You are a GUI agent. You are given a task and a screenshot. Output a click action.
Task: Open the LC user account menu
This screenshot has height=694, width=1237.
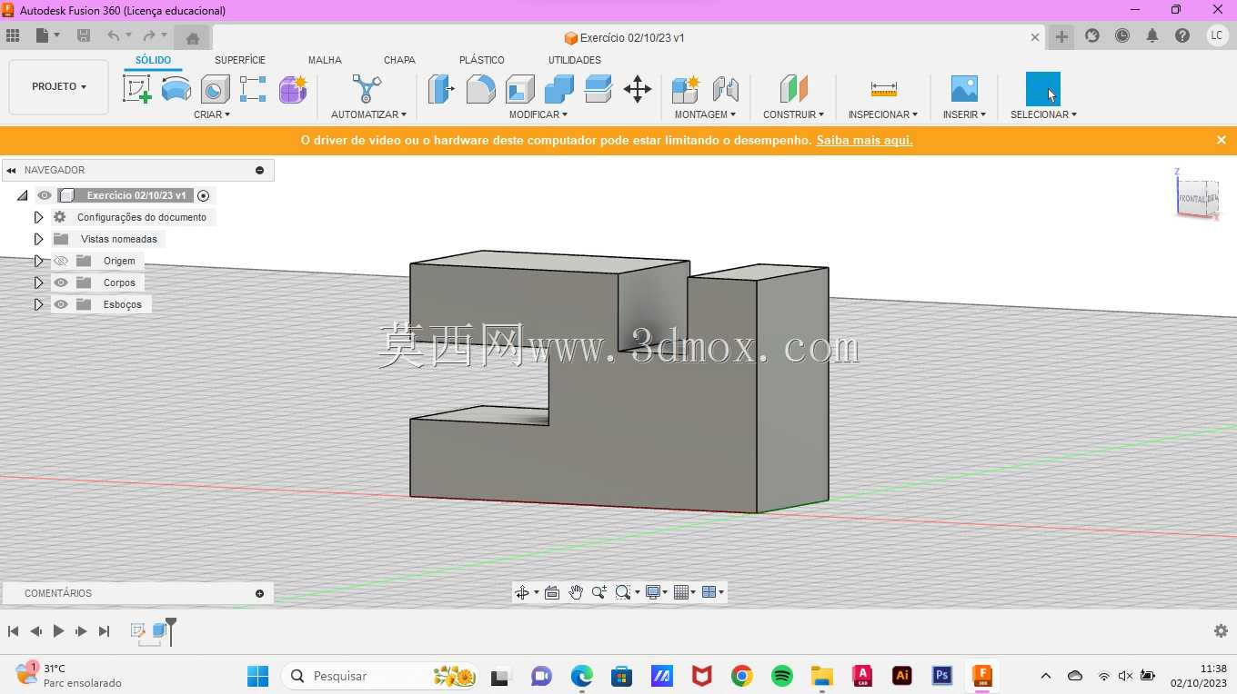(1217, 36)
